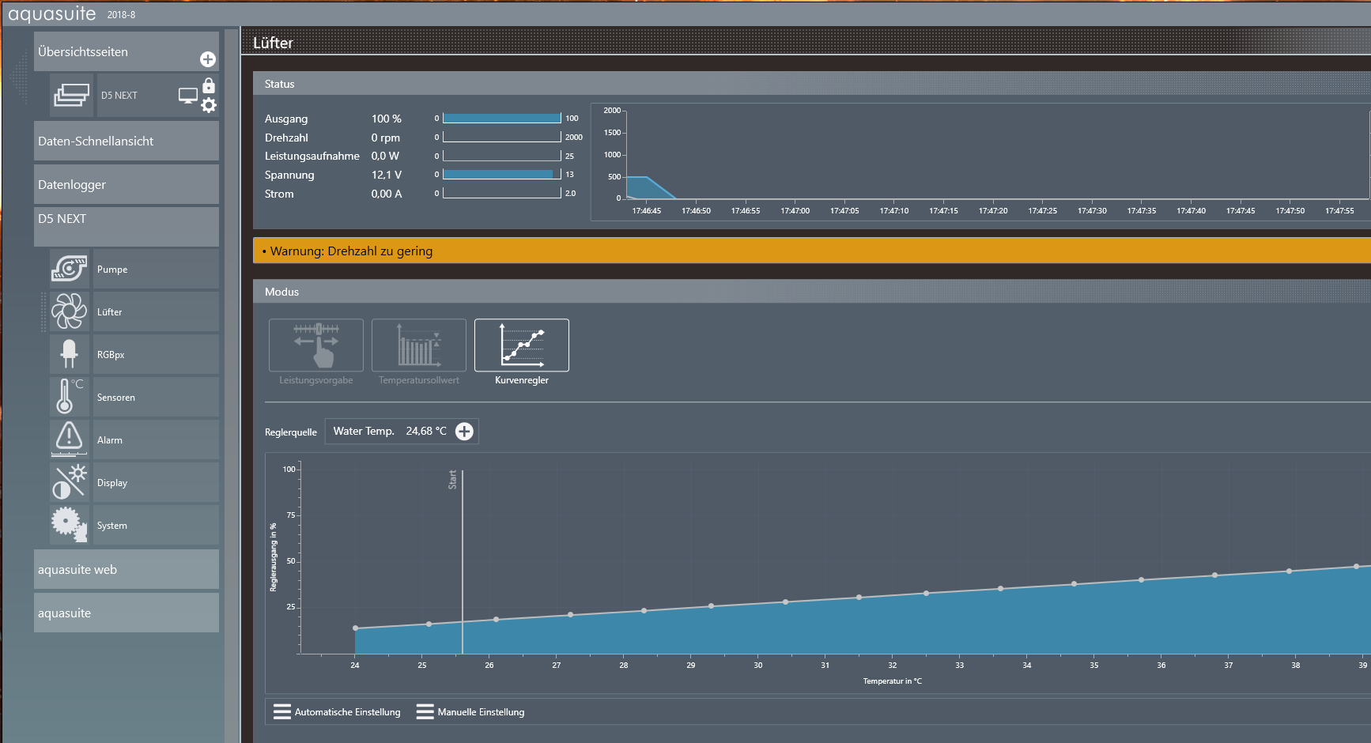Screen dimensions: 1371x743
Task: Open the Pumpe pump icon
Action: click(x=70, y=269)
